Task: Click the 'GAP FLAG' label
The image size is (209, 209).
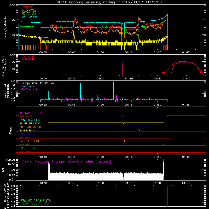Action: 26,116
